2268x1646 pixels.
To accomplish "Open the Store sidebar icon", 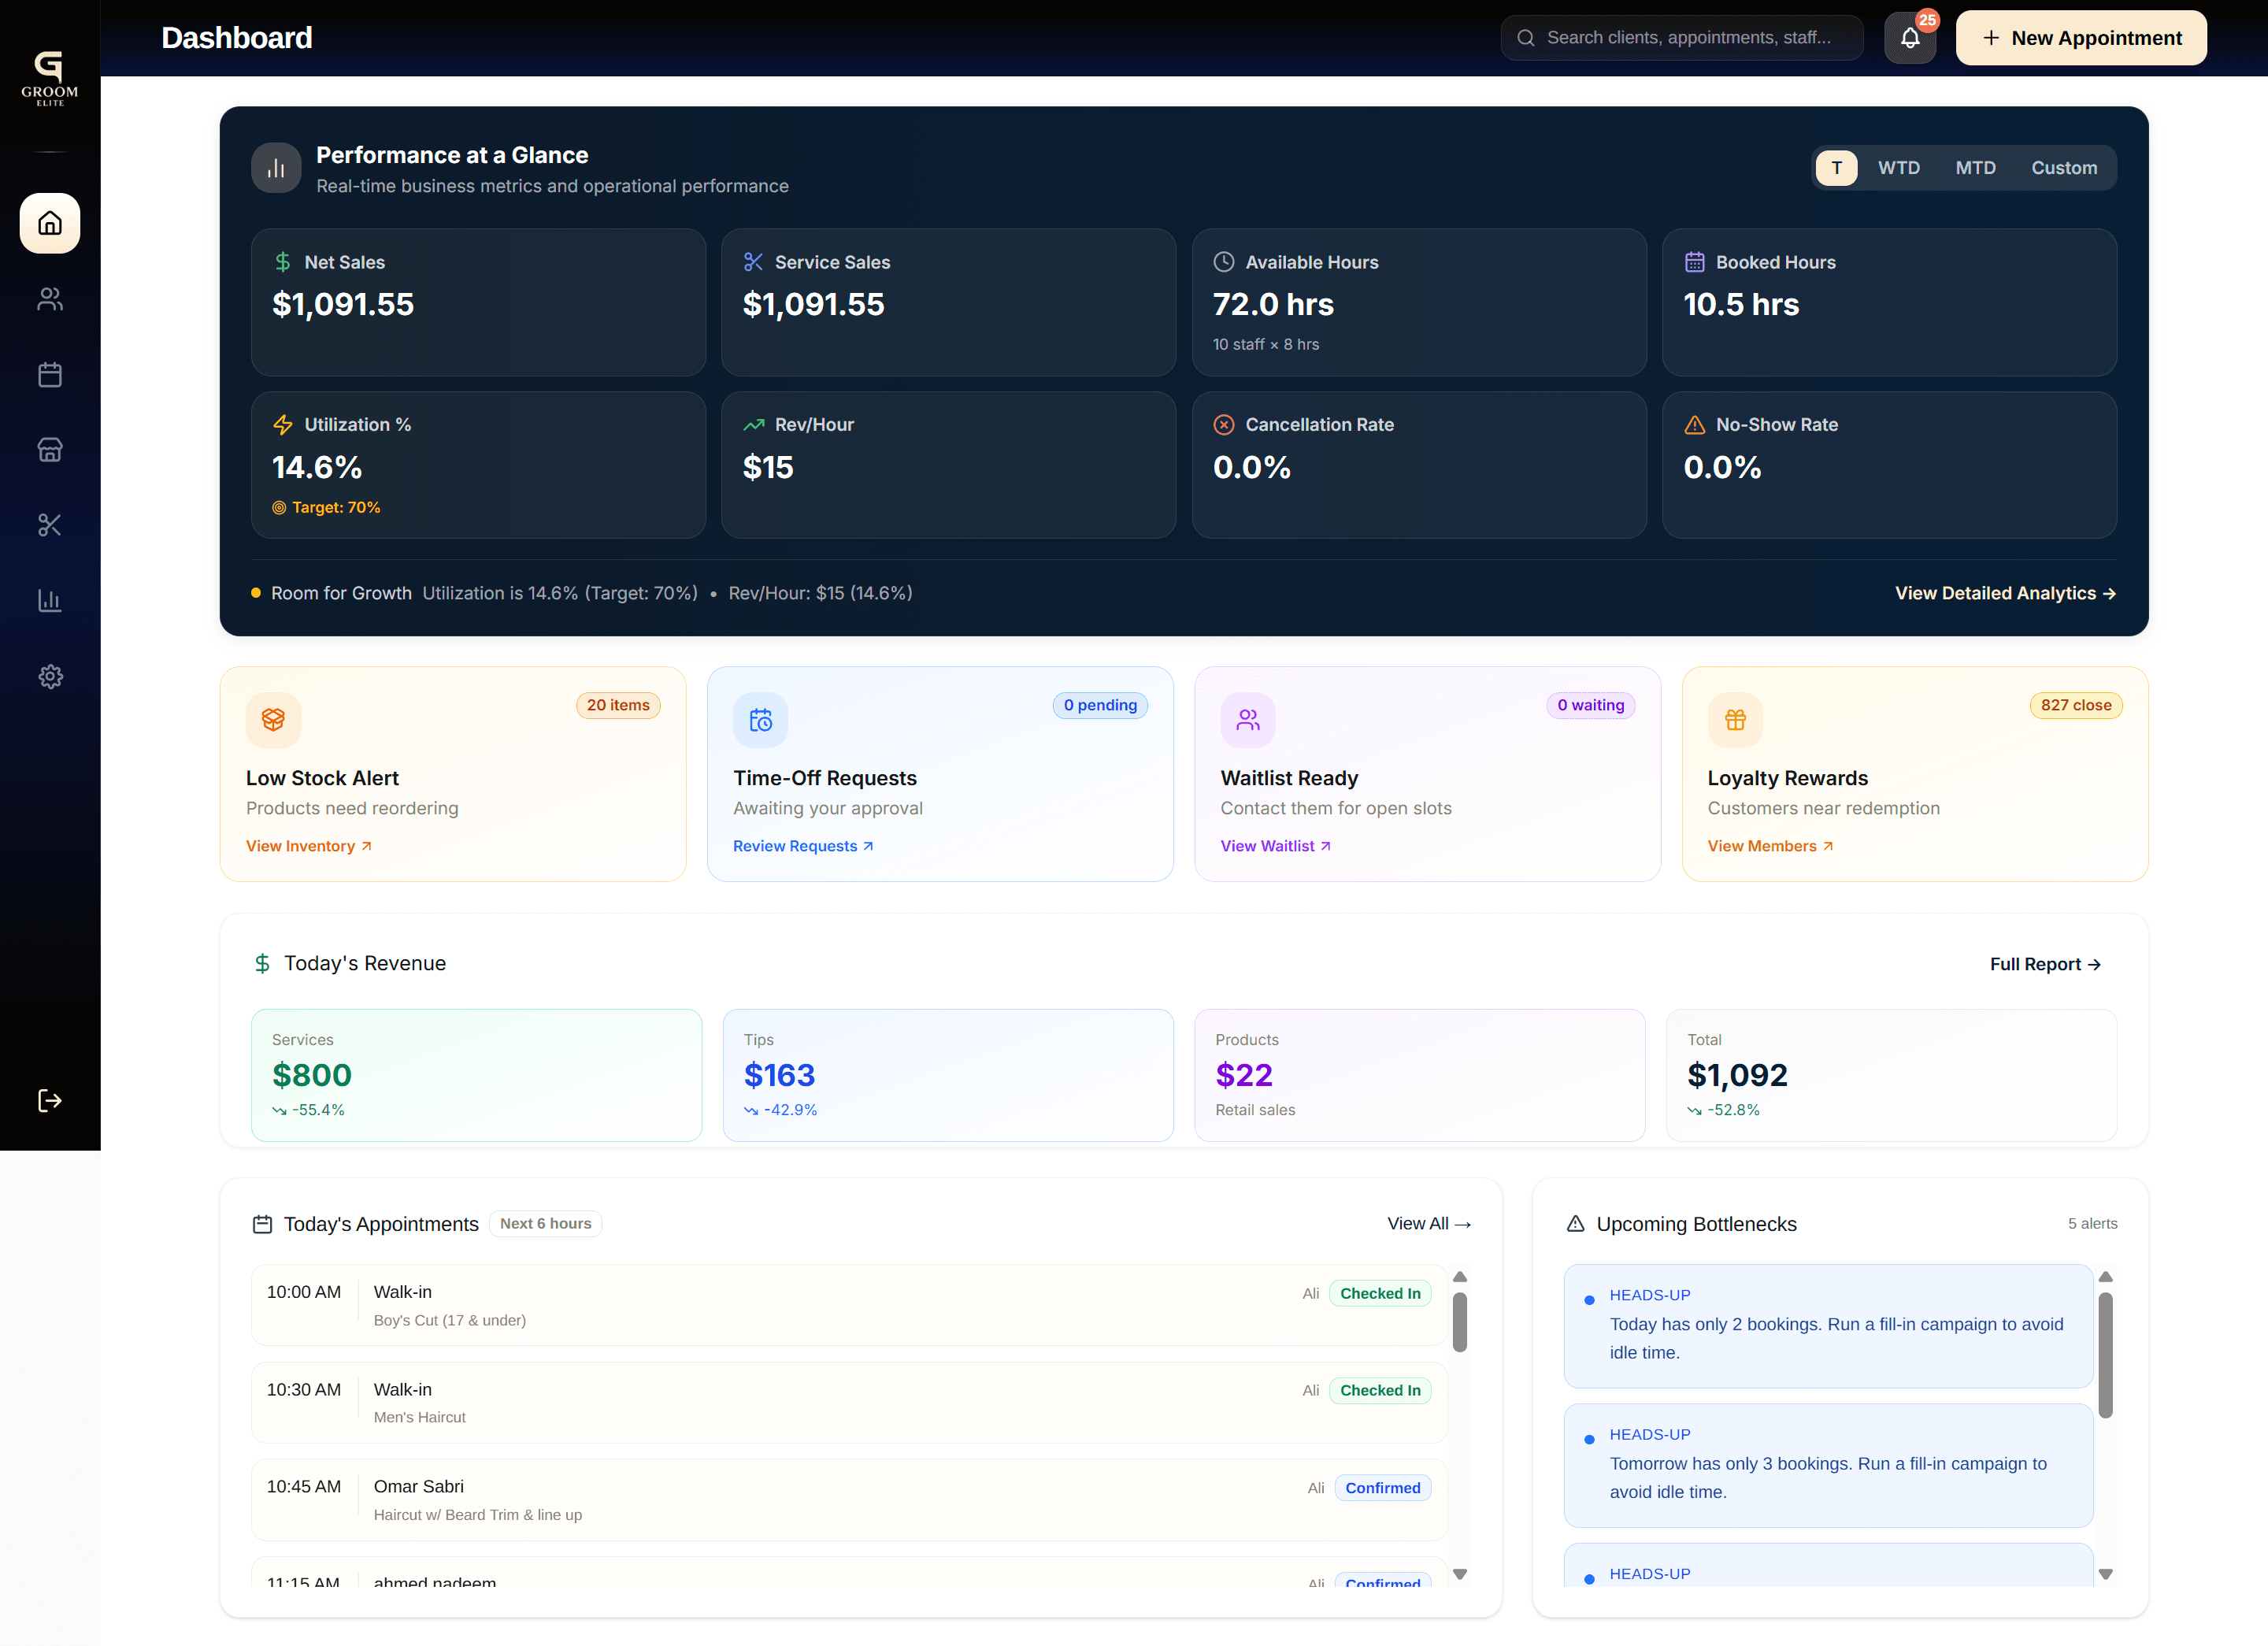I will point(50,450).
